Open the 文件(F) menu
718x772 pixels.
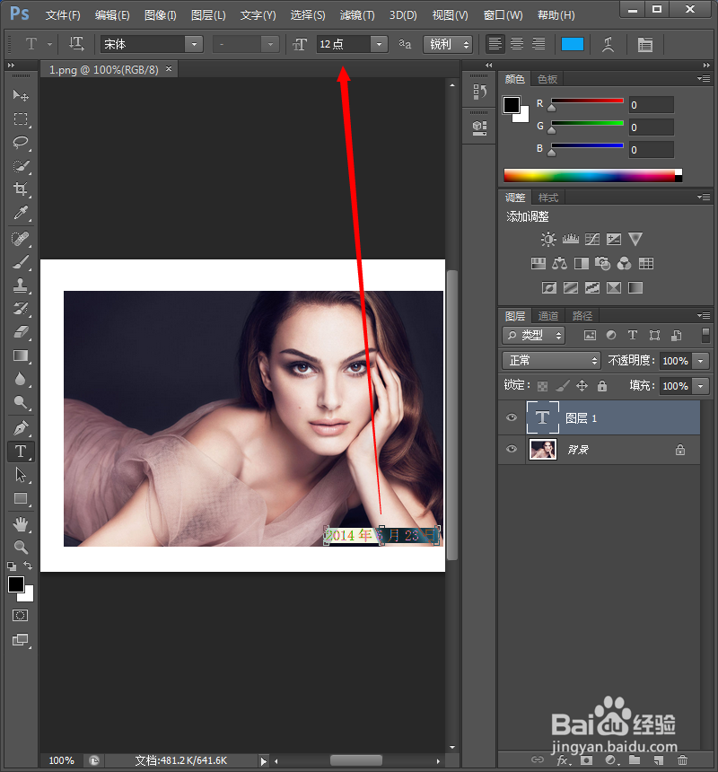click(63, 15)
